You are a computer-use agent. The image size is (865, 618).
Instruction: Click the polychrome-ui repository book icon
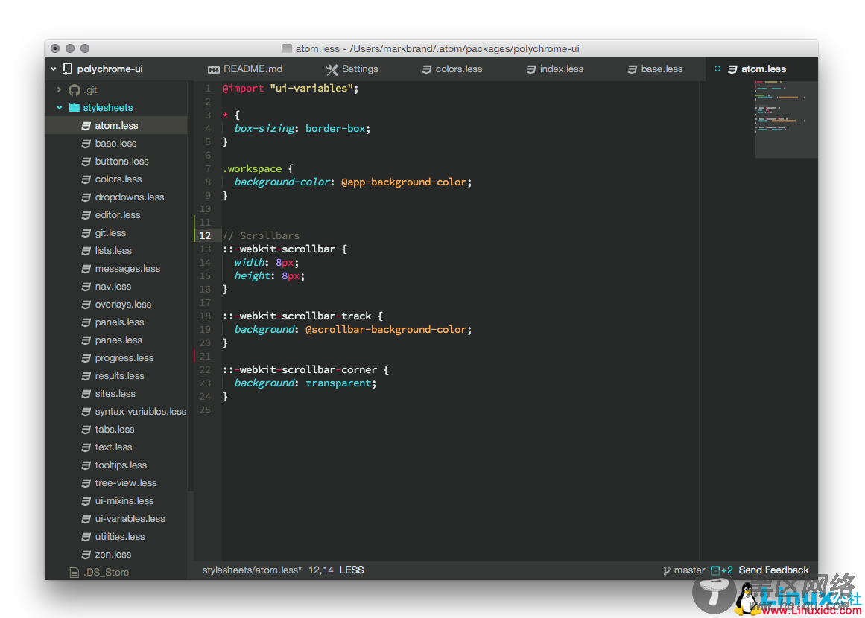(x=67, y=69)
